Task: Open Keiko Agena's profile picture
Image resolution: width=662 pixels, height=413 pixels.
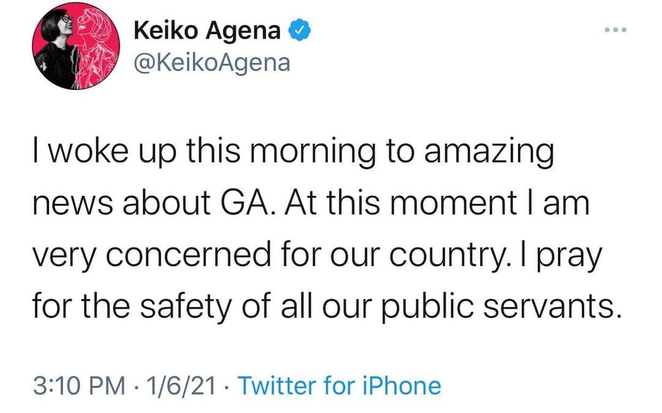Action: (x=76, y=46)
